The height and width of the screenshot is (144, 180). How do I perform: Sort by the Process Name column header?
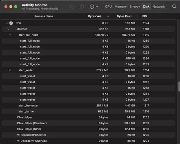pyautogui.click(x=44, y=16)
